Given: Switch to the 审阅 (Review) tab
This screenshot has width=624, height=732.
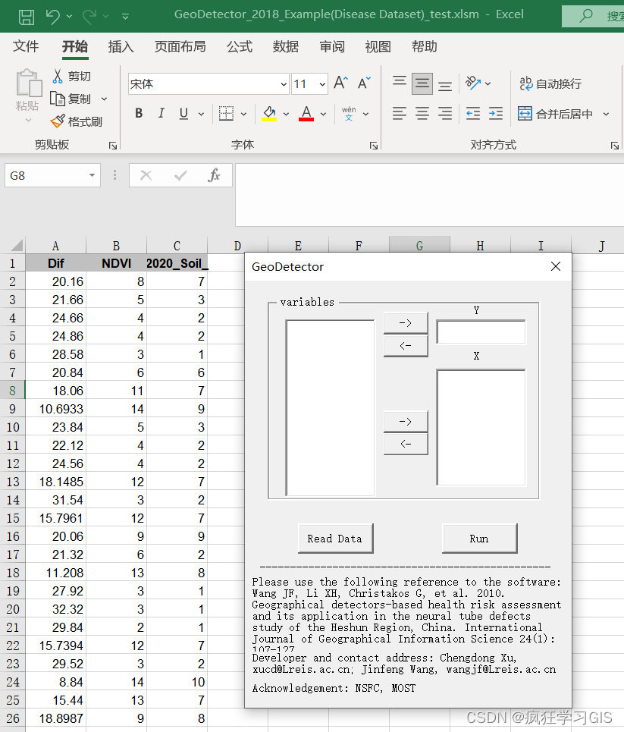Looking at the screenshot, I should (x=332, y=46).
